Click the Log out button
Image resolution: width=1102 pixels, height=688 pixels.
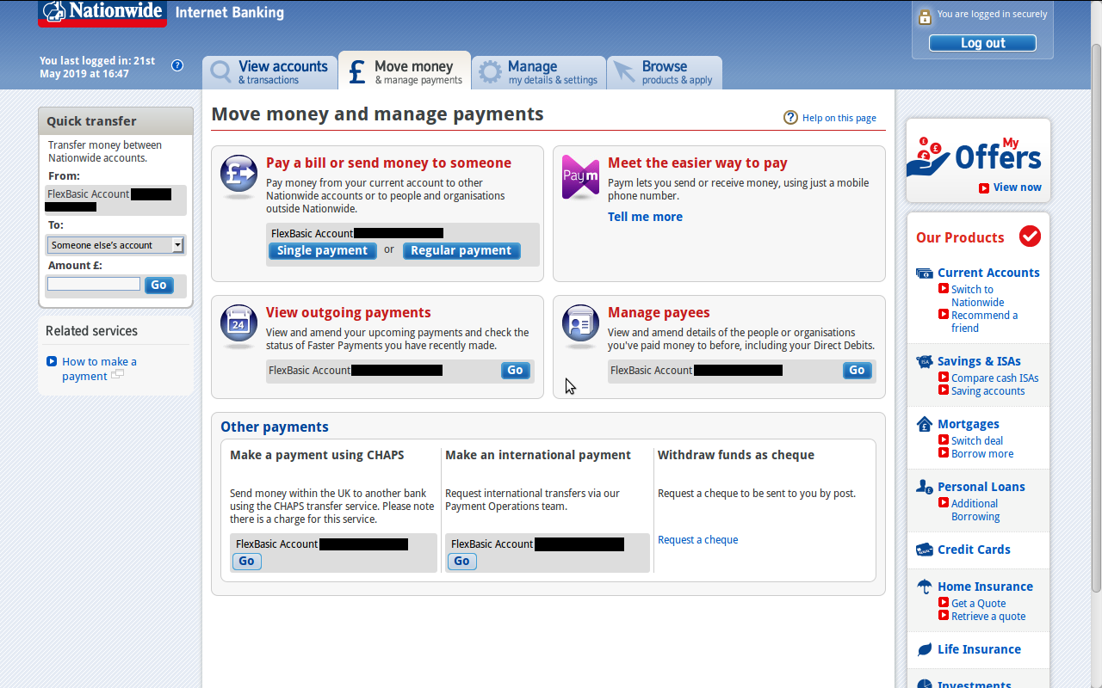click(982, 43)
